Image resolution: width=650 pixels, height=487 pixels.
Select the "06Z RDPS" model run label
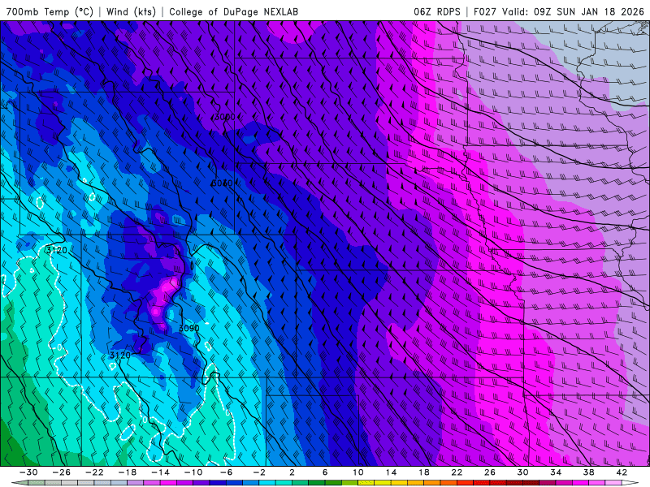[x=437, y=11]
